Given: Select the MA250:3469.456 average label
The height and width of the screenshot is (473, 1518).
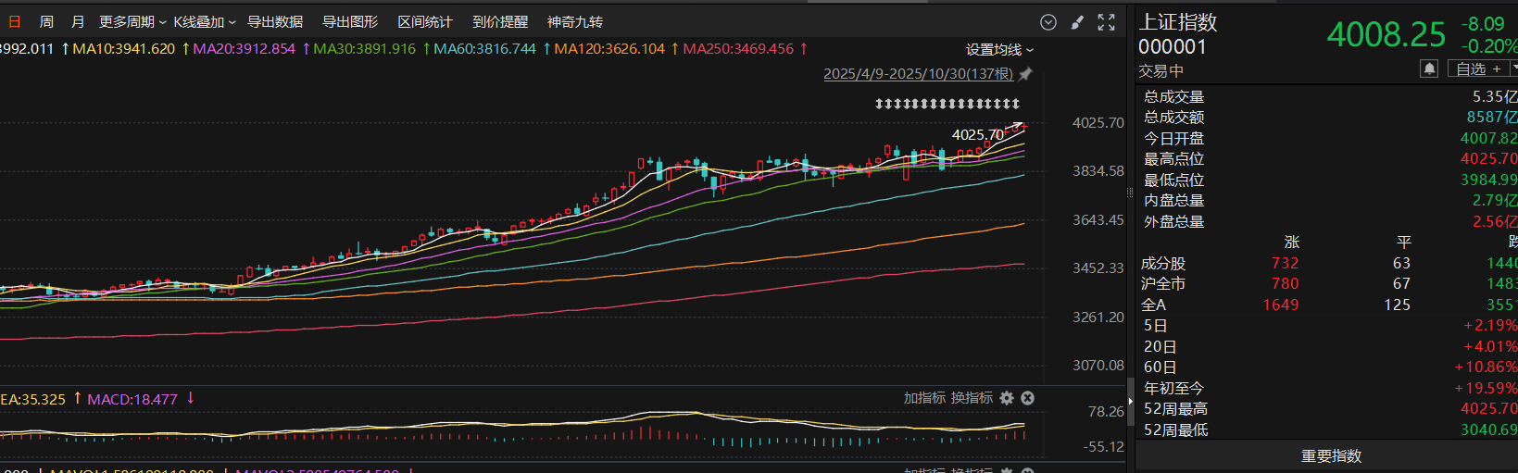Looking at the screenshot, I should click(x=738, y=49).
